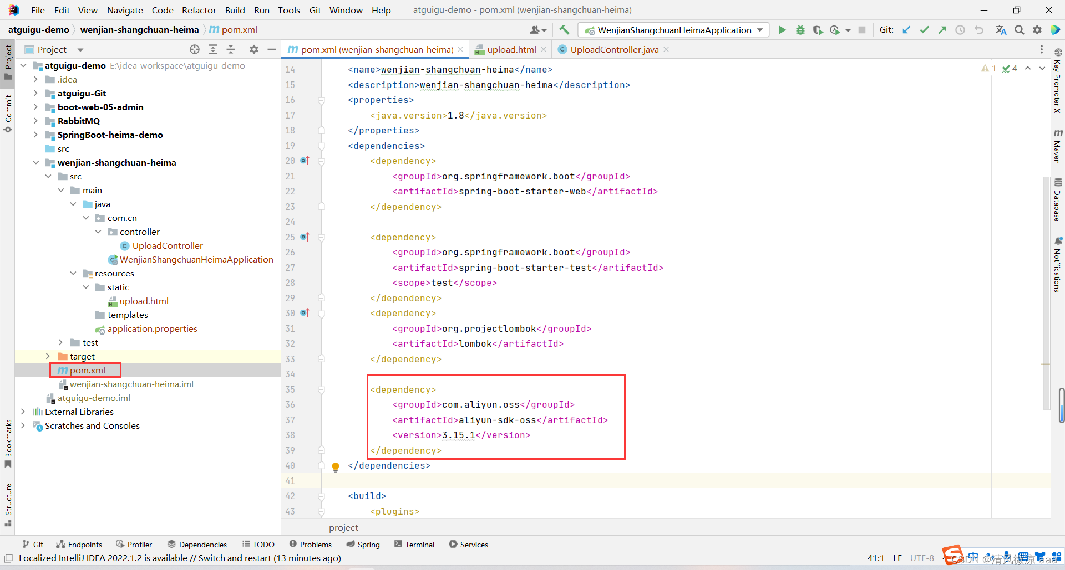Click IntelliJ IDEA update notification text
Viewport: 1065px width, 570px height.
(x=180, y=558)
